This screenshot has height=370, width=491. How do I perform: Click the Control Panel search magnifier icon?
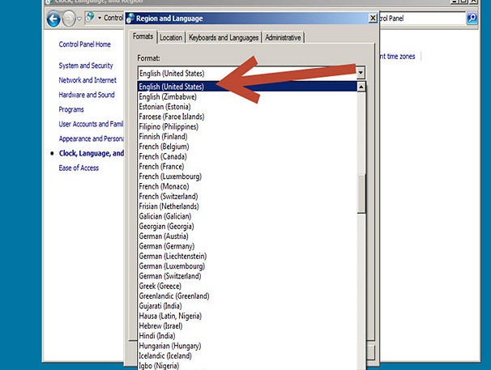pyautogui.click(x=472, y=18)
